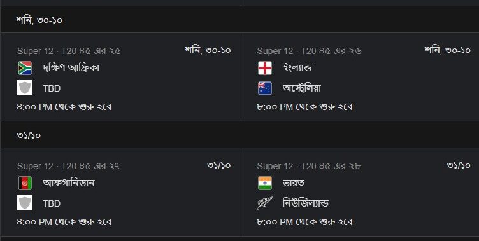Image resolution: width=479 pixels, height=241 pixels.
Task: Click the England flag icon
Action: click(264, 68)
